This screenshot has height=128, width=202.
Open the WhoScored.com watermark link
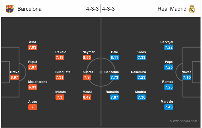click(183, 121)
